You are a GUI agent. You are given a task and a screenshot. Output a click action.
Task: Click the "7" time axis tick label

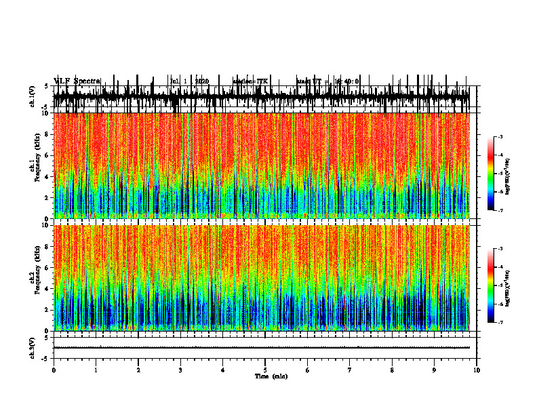point(350,370)
